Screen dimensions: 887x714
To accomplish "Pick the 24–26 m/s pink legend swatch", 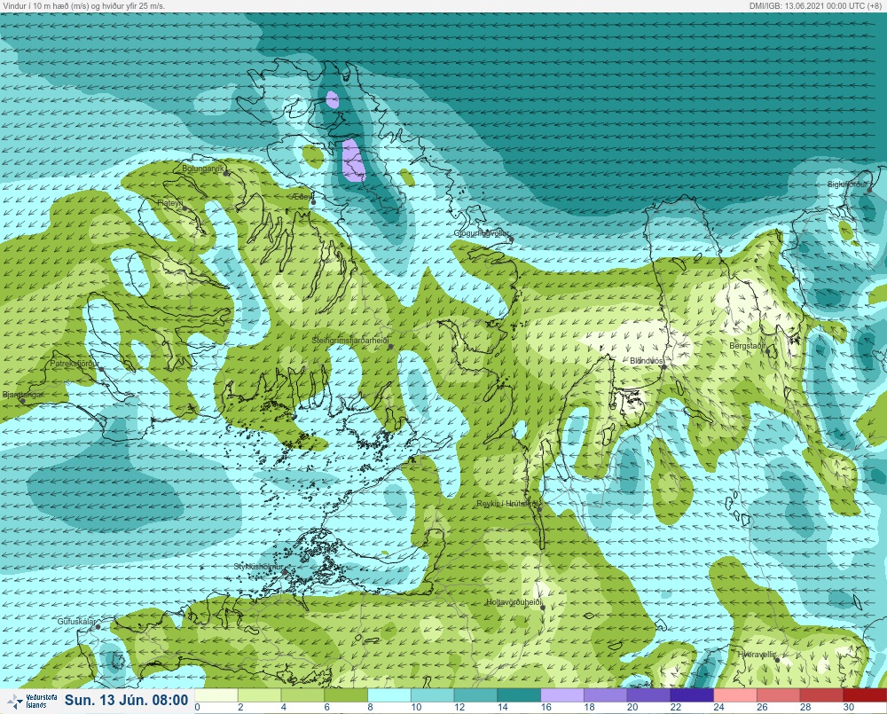I will click(x=735, y=694).
